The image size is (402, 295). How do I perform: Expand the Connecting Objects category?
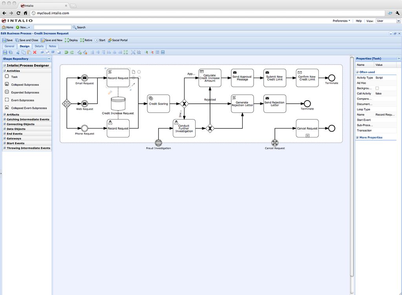click(4, 124)
